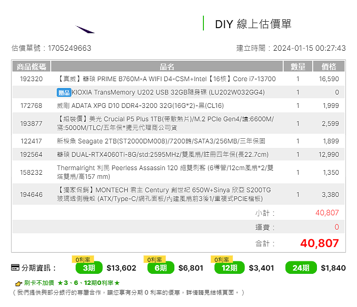Click the $13,602 installment amount
The image size is (357, 307).
(x=121, y=268)
